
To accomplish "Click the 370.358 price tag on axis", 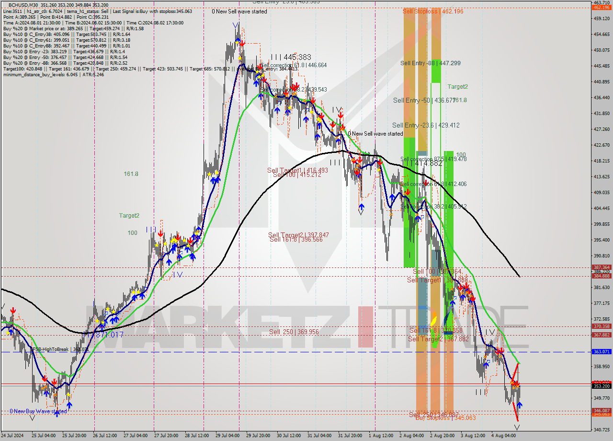I will [602, 326].
